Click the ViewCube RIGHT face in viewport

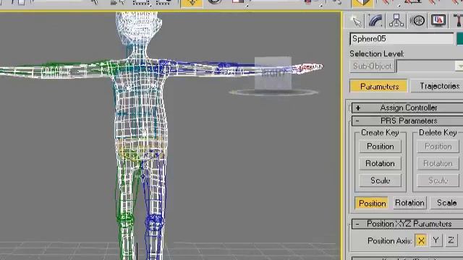tap(273, 73)
